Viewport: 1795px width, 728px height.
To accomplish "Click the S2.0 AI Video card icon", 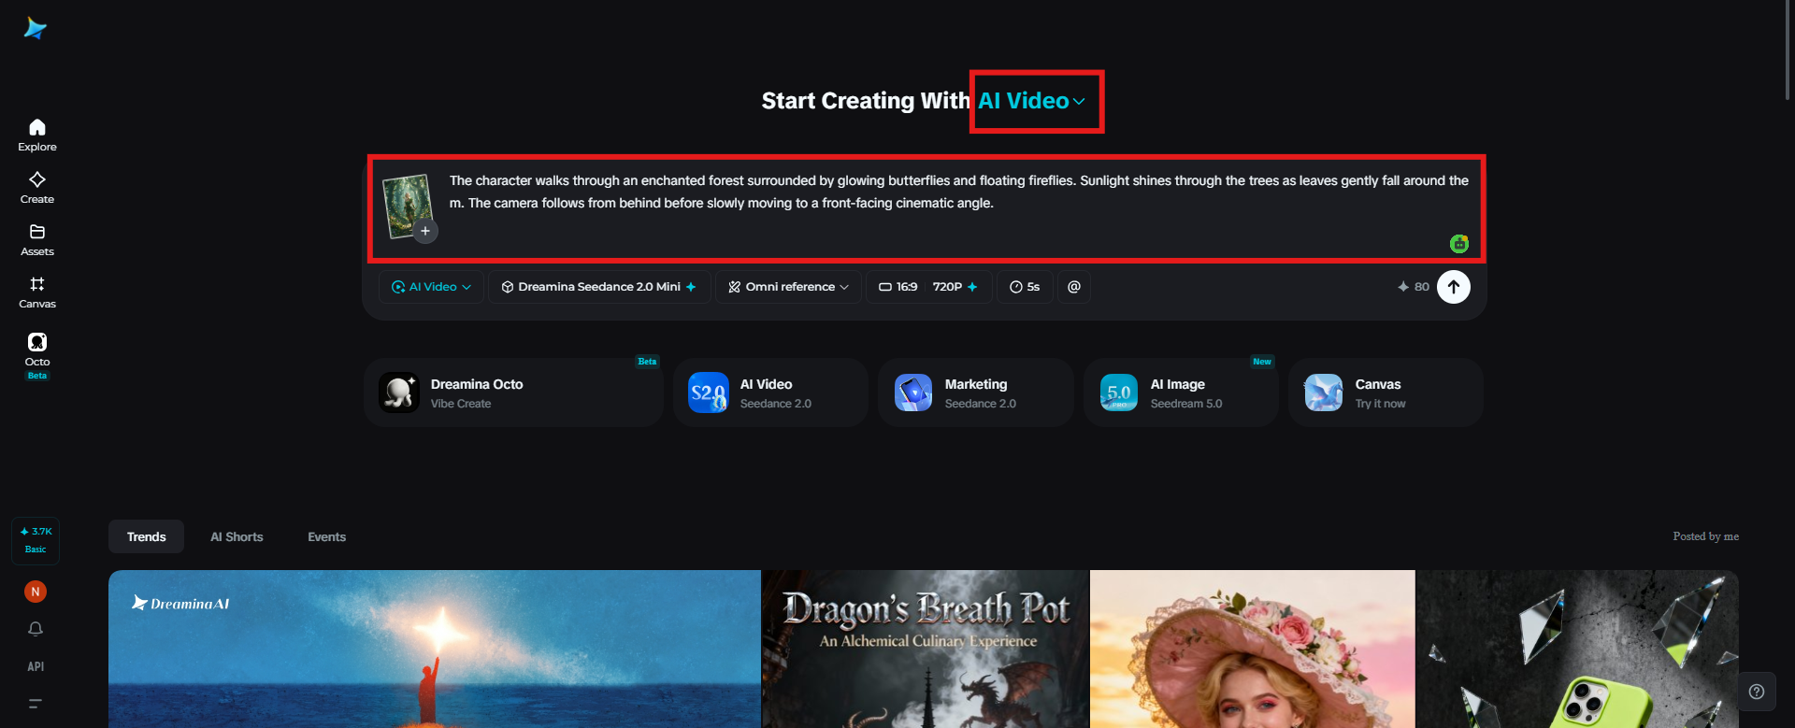I will pyautogui.click(x=708, y=393).
